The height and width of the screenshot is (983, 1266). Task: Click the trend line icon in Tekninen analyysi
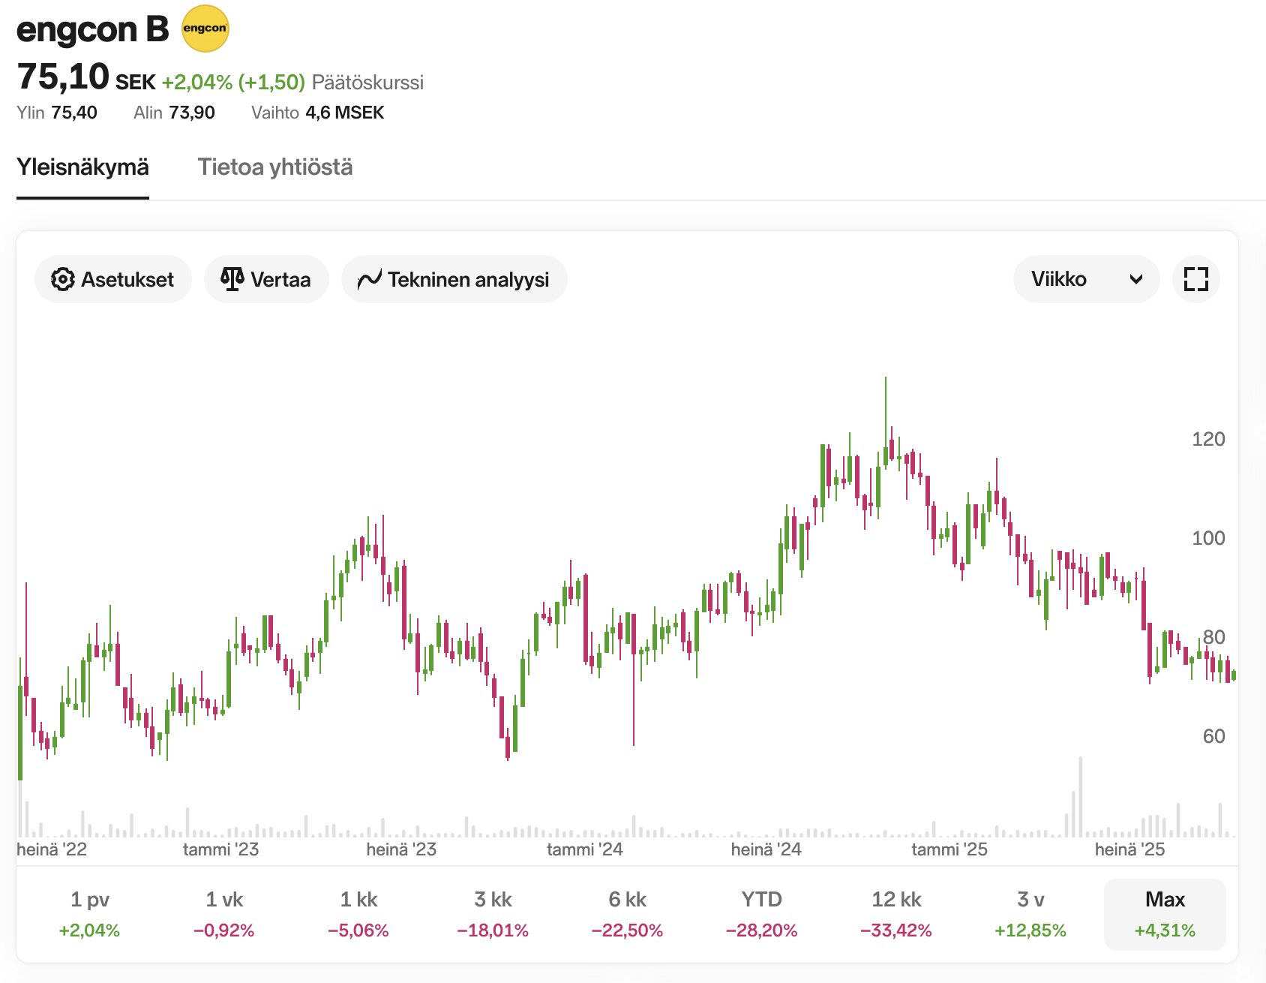370,280
